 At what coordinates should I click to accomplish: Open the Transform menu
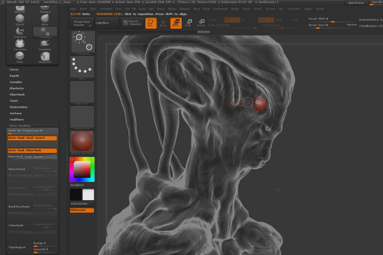(x=294, y=9)
